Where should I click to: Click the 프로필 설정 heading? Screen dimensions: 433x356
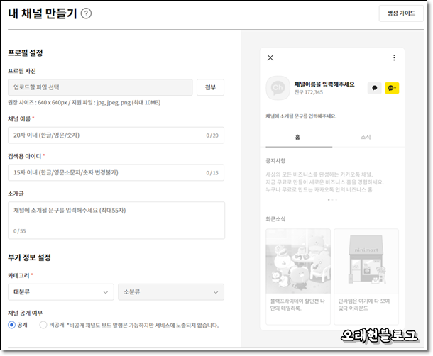[26, 53]
